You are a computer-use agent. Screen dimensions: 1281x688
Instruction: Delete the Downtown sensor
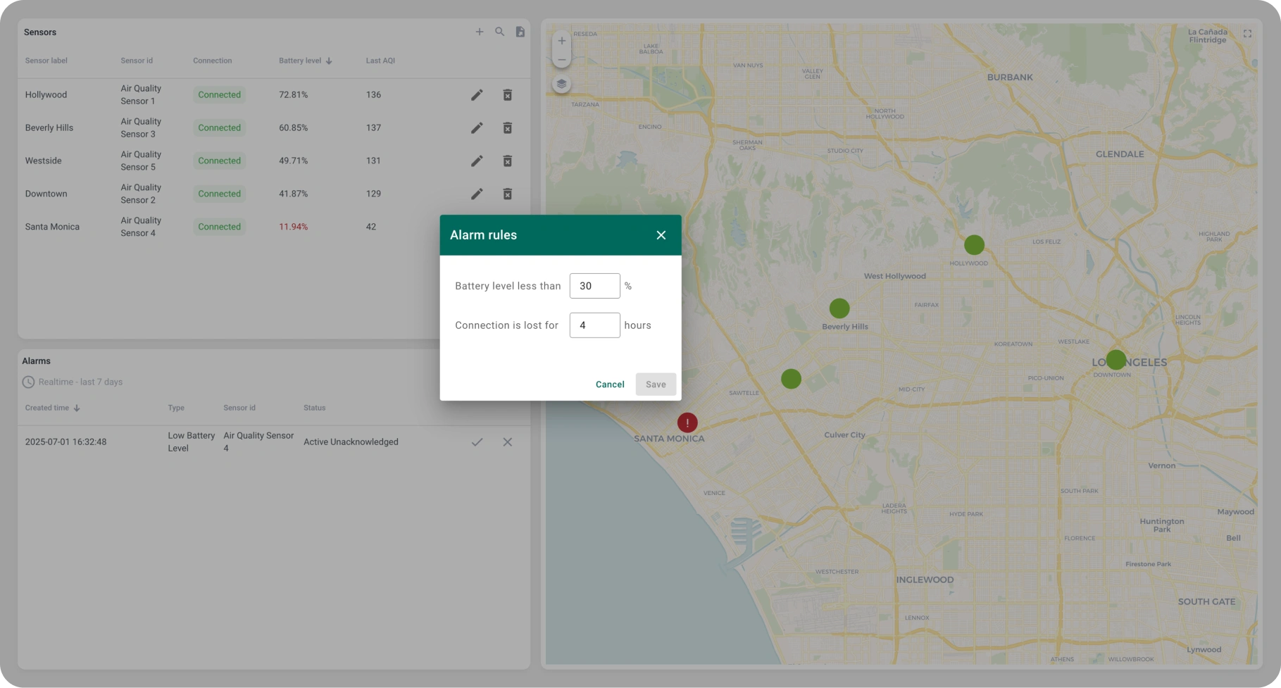(x=507, y=194)
